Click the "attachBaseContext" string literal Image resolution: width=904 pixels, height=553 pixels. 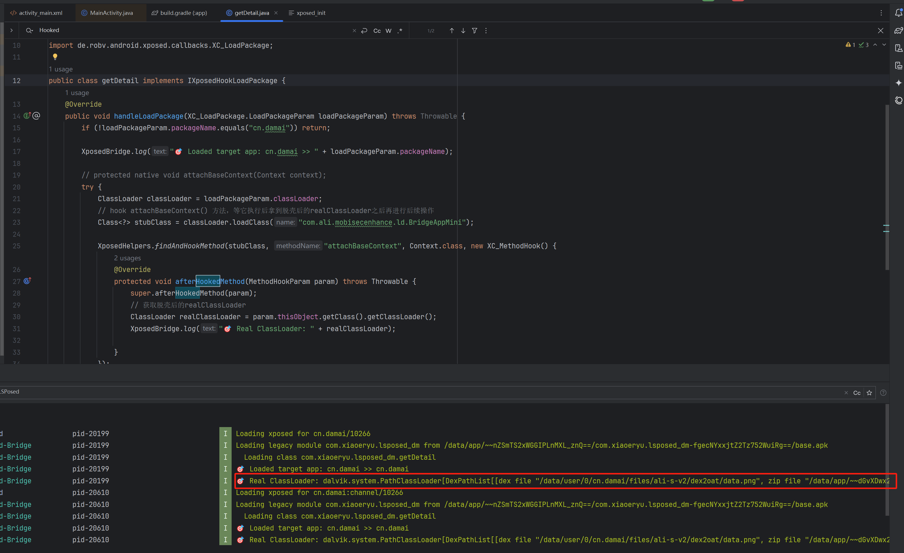coord(363,246)
